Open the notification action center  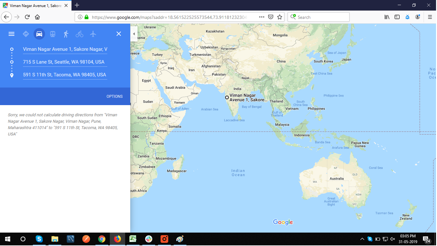[x=426, y=239]
